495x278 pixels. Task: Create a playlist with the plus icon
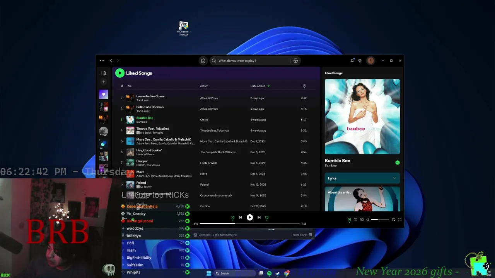tap(103, 82)
